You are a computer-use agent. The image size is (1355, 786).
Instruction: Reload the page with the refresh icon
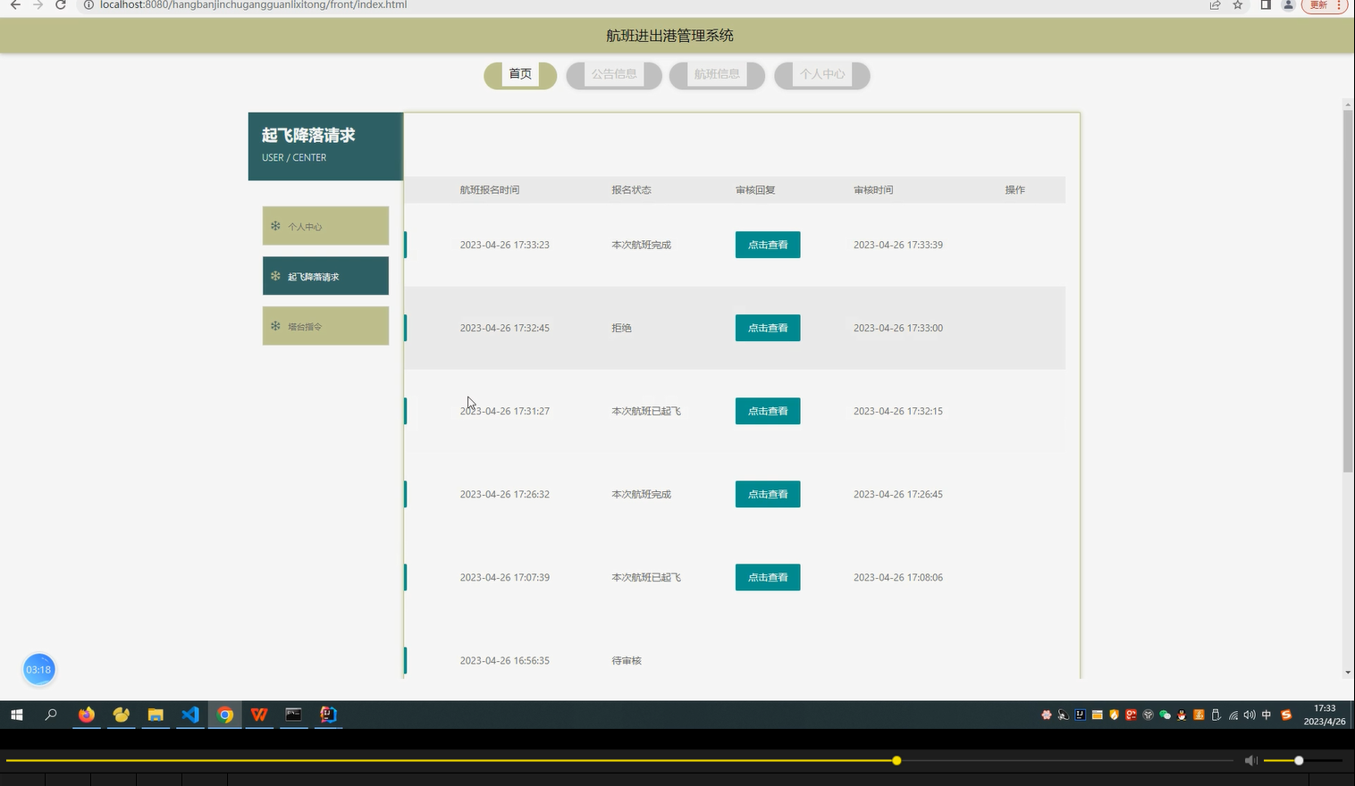[x=60, y=4]
